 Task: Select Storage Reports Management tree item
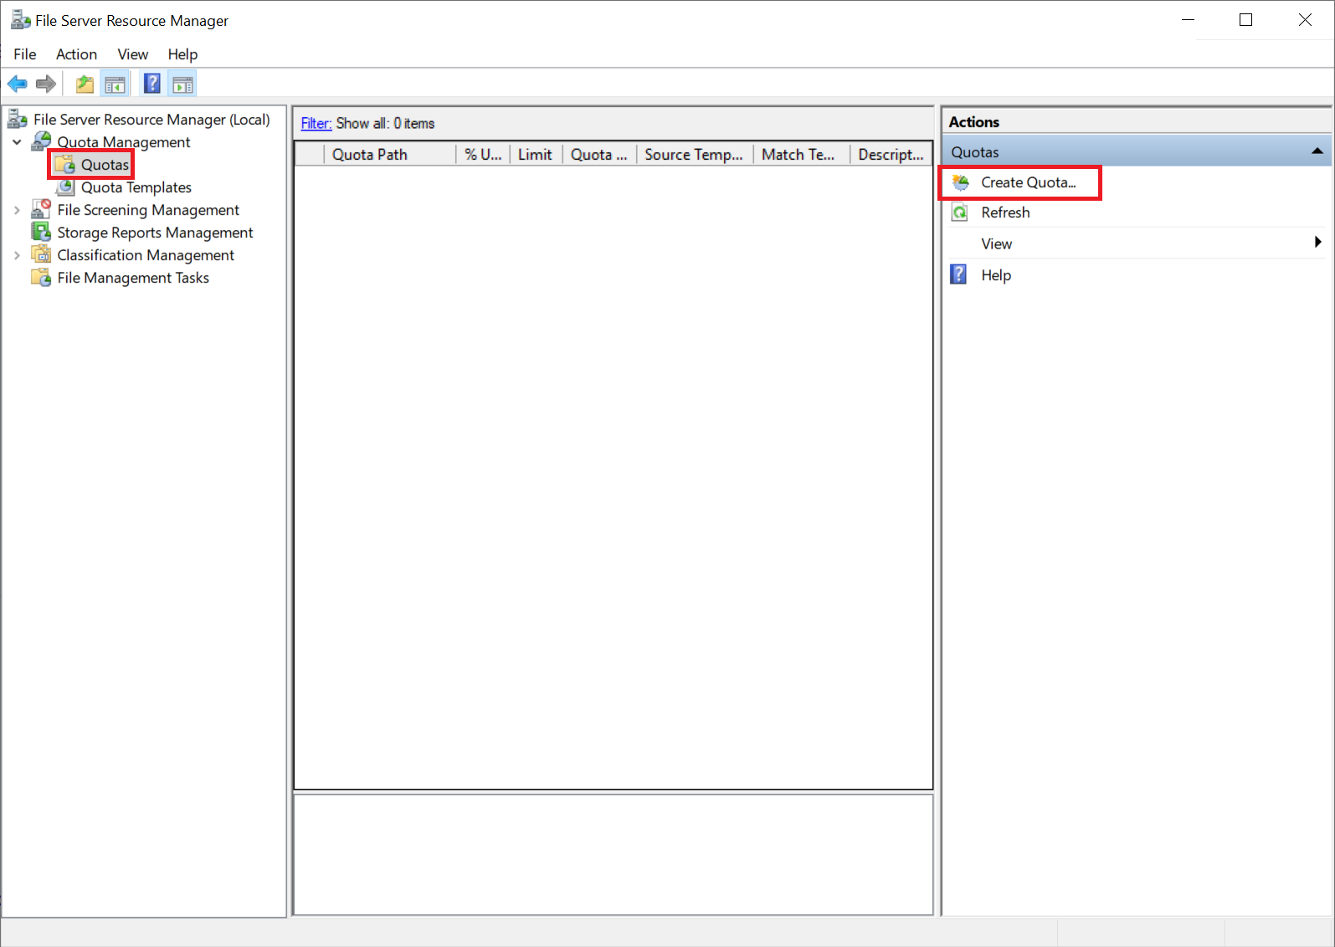coord(155,233)
